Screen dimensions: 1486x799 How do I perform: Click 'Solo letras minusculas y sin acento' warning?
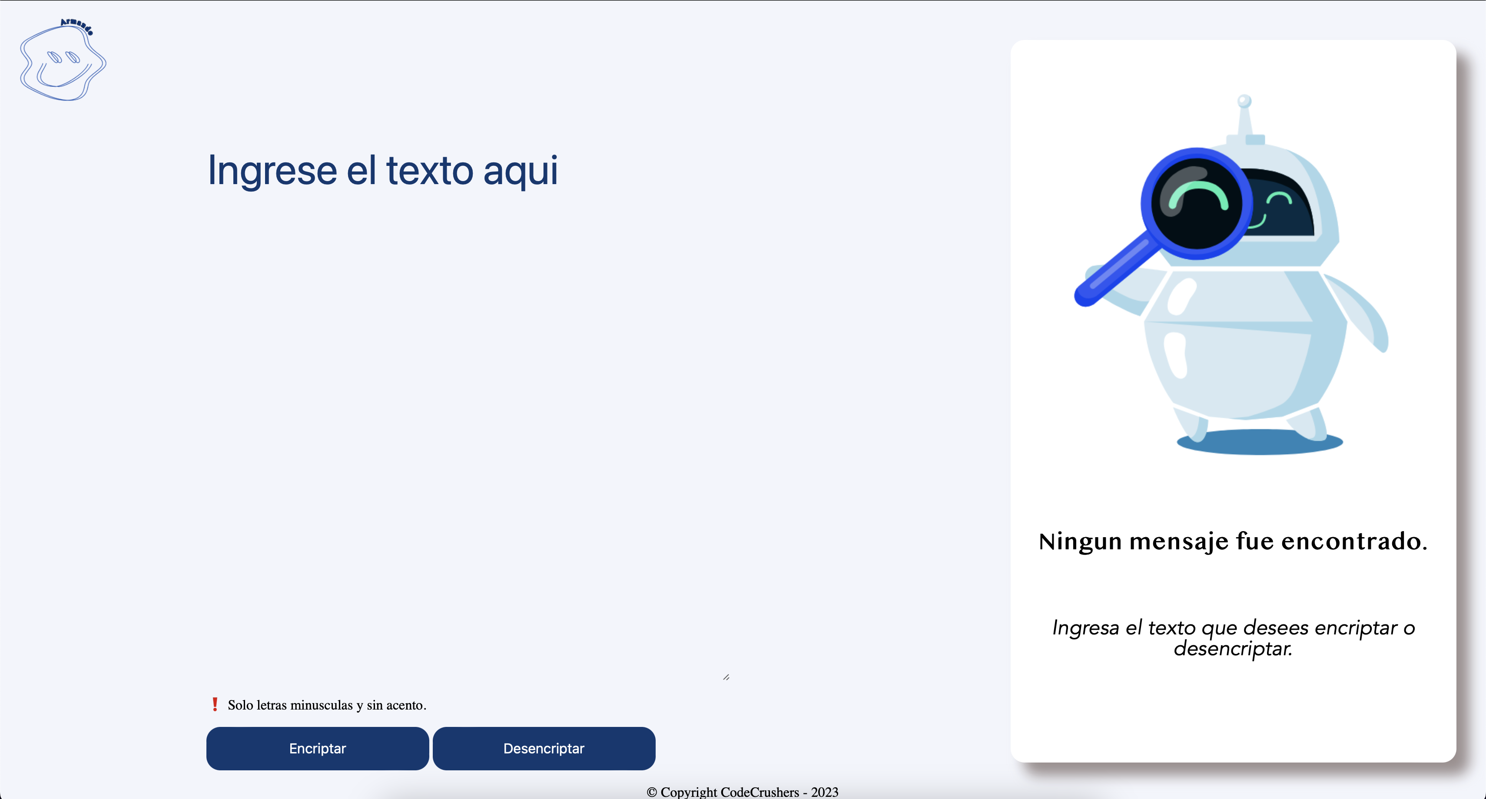tap(326, 705)
